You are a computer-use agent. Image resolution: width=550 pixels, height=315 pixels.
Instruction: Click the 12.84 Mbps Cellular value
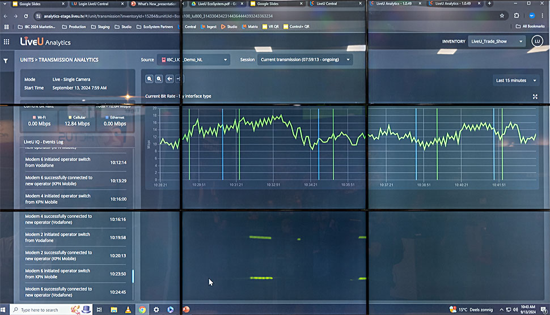point(77,124)
